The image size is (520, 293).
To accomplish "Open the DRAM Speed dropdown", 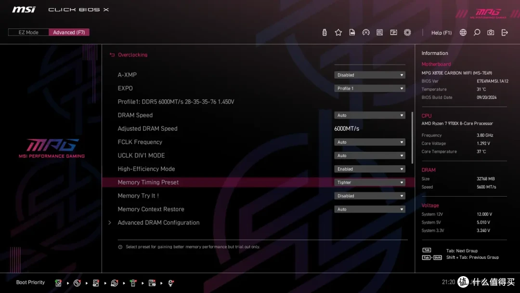I will 369,115.
